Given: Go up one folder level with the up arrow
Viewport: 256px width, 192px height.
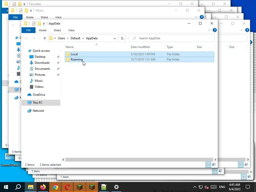Looking at the screenshot, I should pos(44,38).
